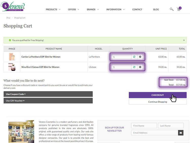Open the search magnifier icon
The height and width of the screenshot is (143, 190).
(172, 9)
